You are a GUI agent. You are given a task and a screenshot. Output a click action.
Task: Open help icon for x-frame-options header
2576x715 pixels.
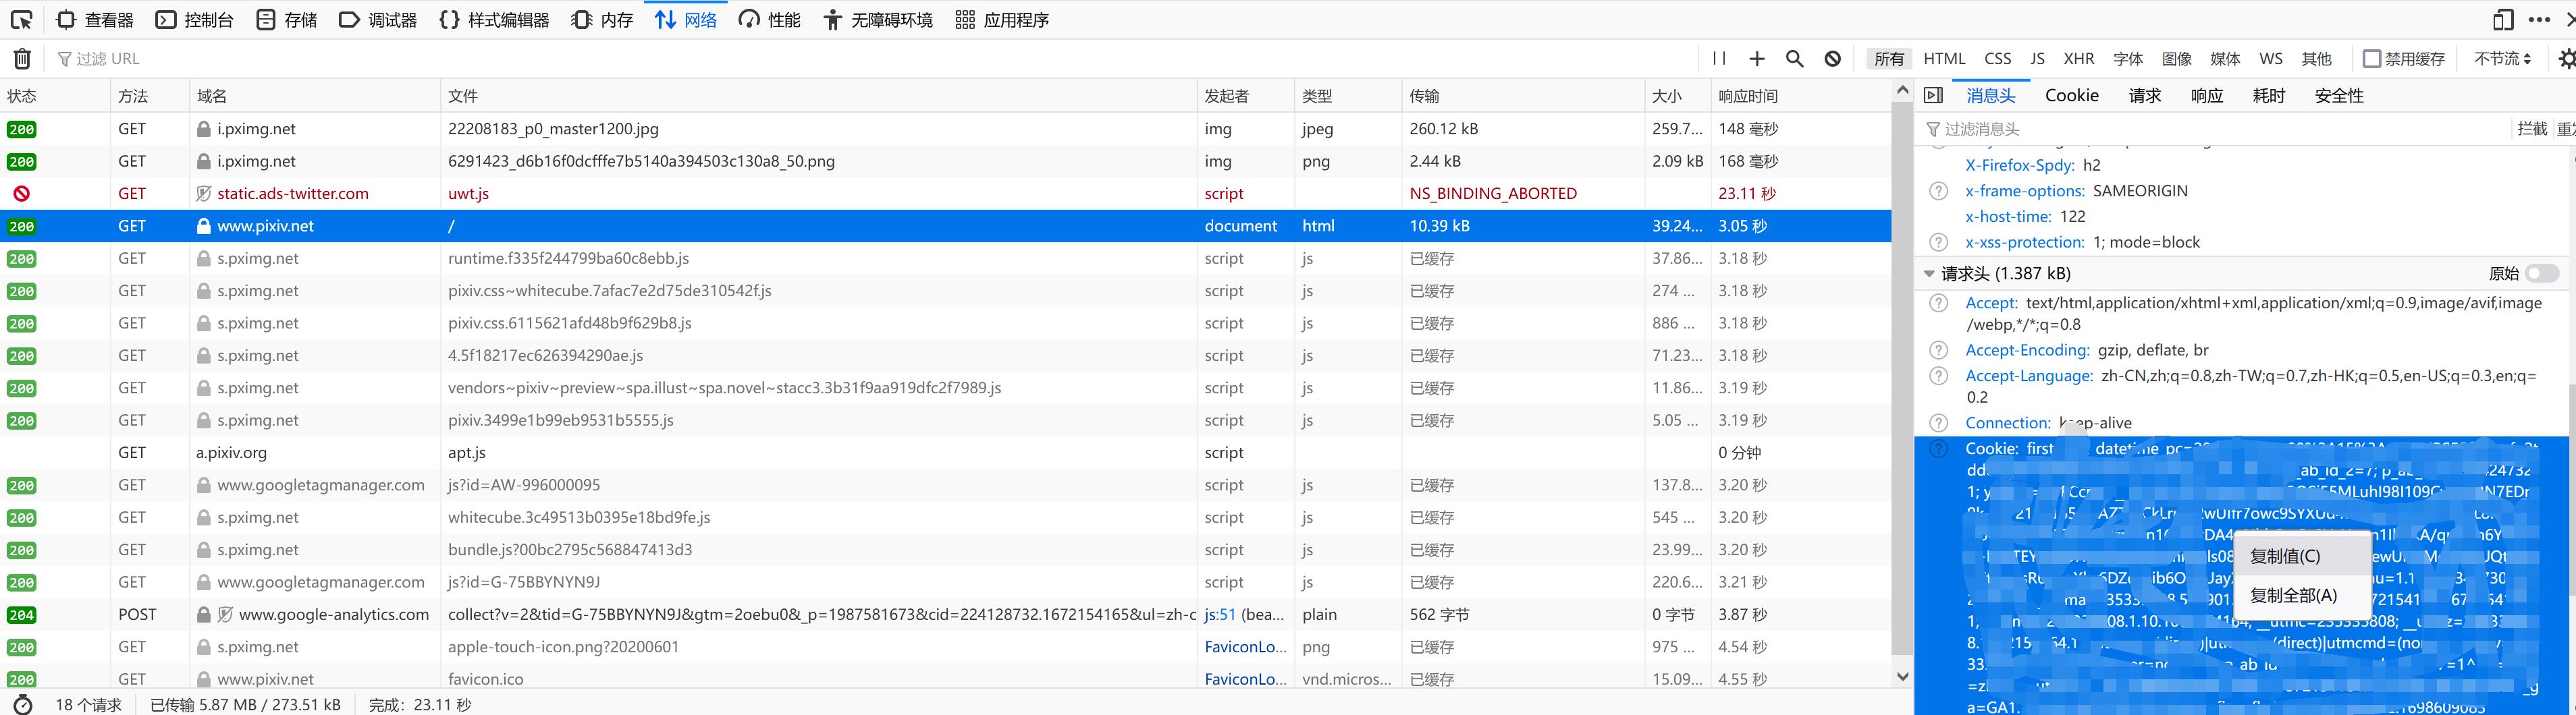[x=1938, y=191]
